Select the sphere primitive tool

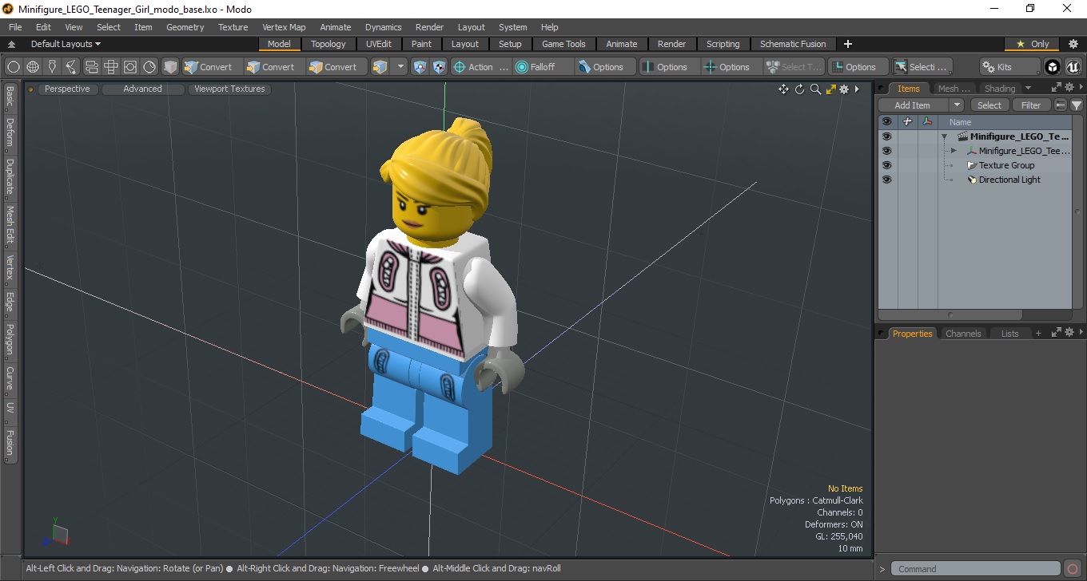click(14, 67)
